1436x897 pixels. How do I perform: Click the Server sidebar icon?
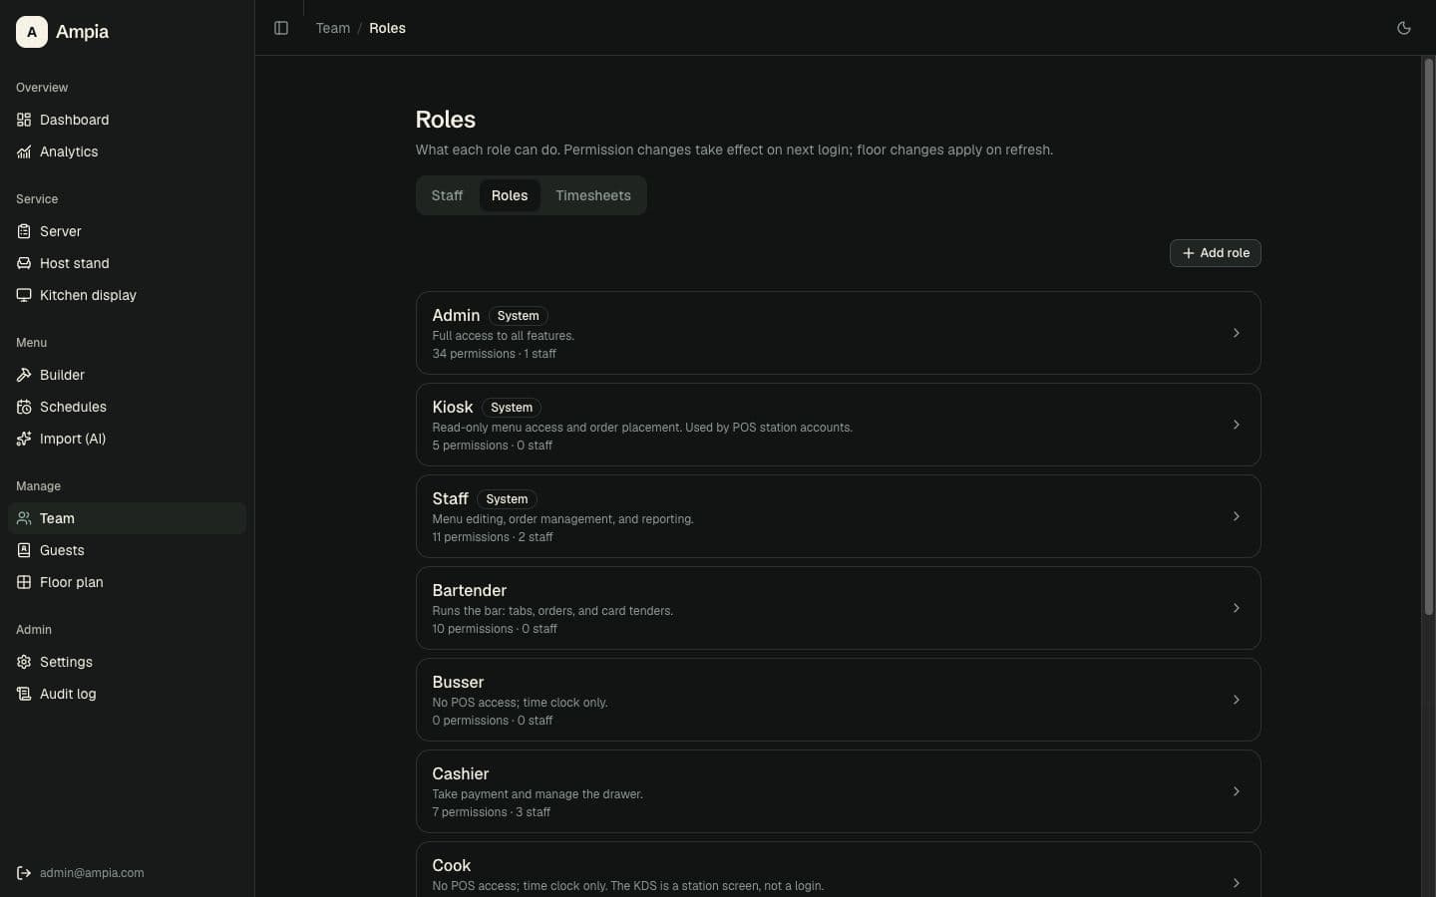click(24, 231)
